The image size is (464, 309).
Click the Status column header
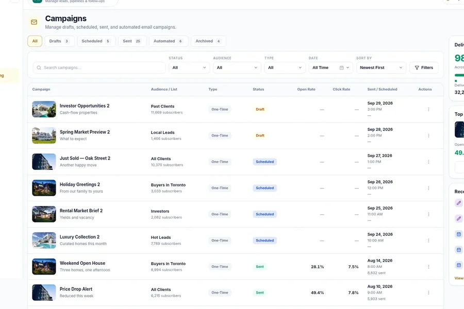point(258,89)
